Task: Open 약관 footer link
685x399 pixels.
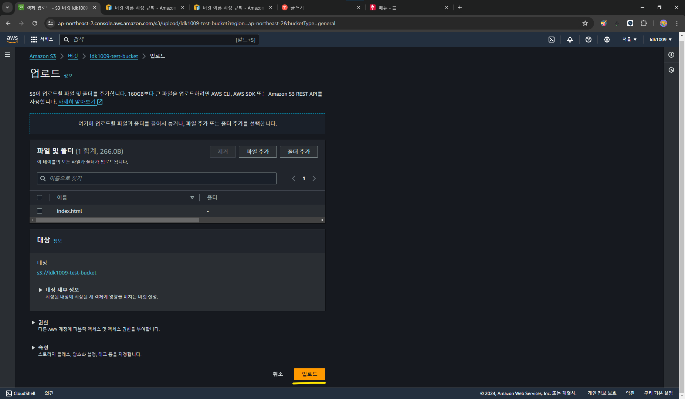Action: (x=630, y=393)
